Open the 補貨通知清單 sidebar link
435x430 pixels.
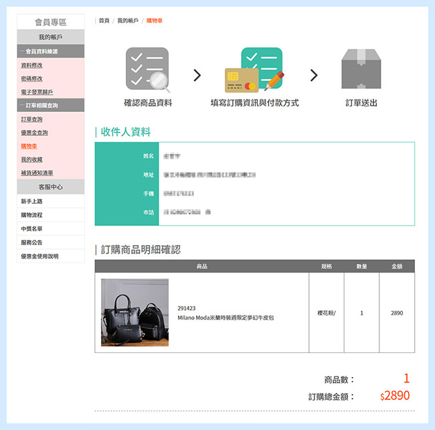coord(37,173)
